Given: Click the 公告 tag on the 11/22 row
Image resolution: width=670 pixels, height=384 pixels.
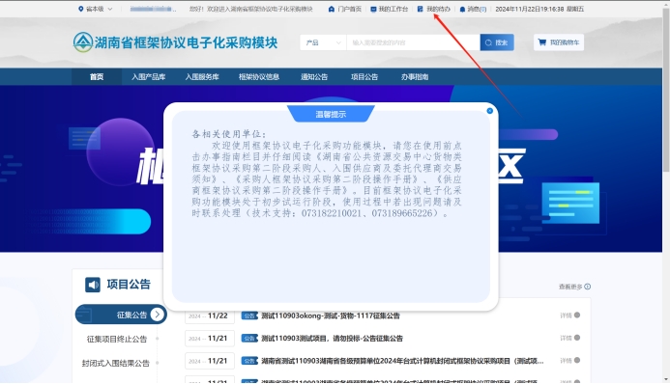Looking at the screenshot, I should coord(249,315).
